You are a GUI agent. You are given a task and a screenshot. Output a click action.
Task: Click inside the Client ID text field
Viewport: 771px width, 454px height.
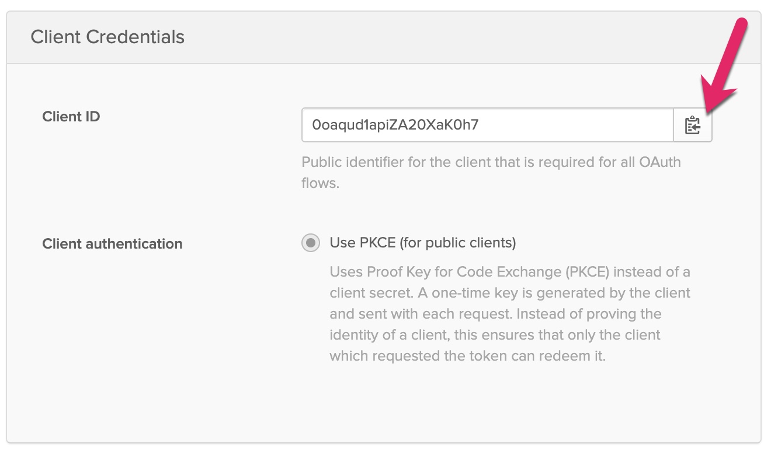click(572, 125)
